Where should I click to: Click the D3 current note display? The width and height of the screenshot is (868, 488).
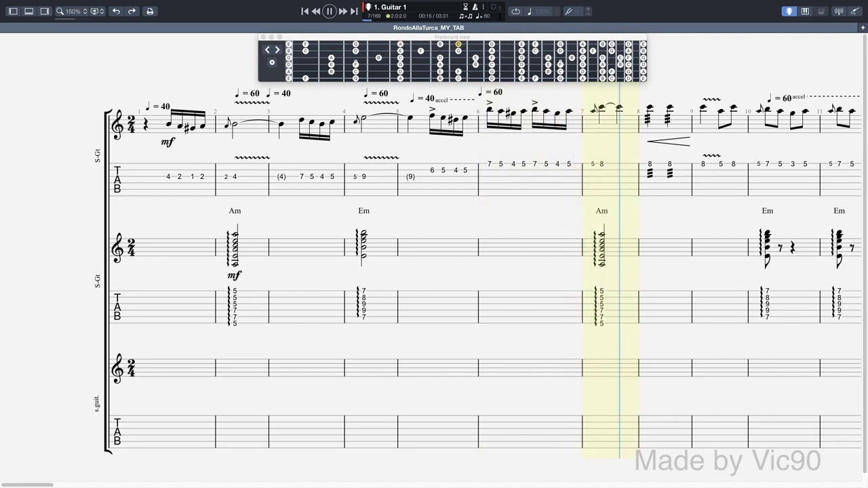click(x=496, y=7)
